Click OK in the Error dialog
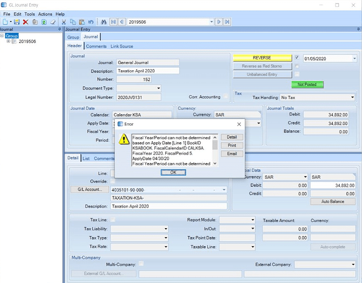The width and height of the screenshot is (362, 283). coord(173,172)
